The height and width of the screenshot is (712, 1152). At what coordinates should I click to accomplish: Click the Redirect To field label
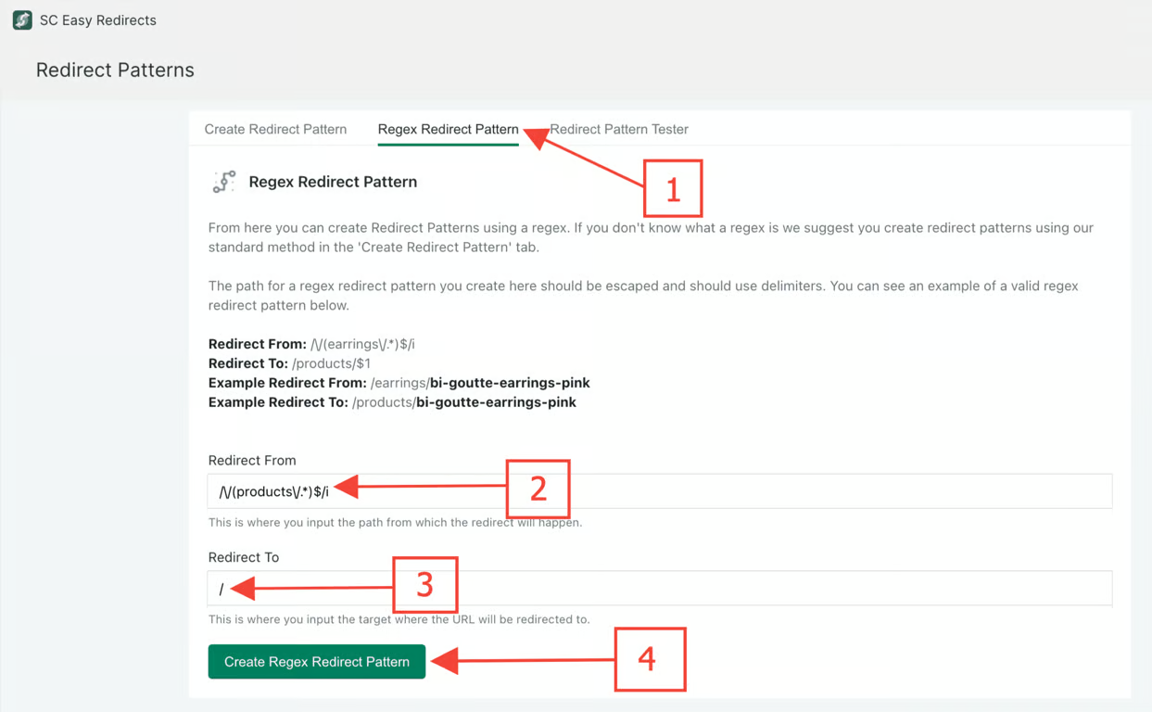pos(244,557)
